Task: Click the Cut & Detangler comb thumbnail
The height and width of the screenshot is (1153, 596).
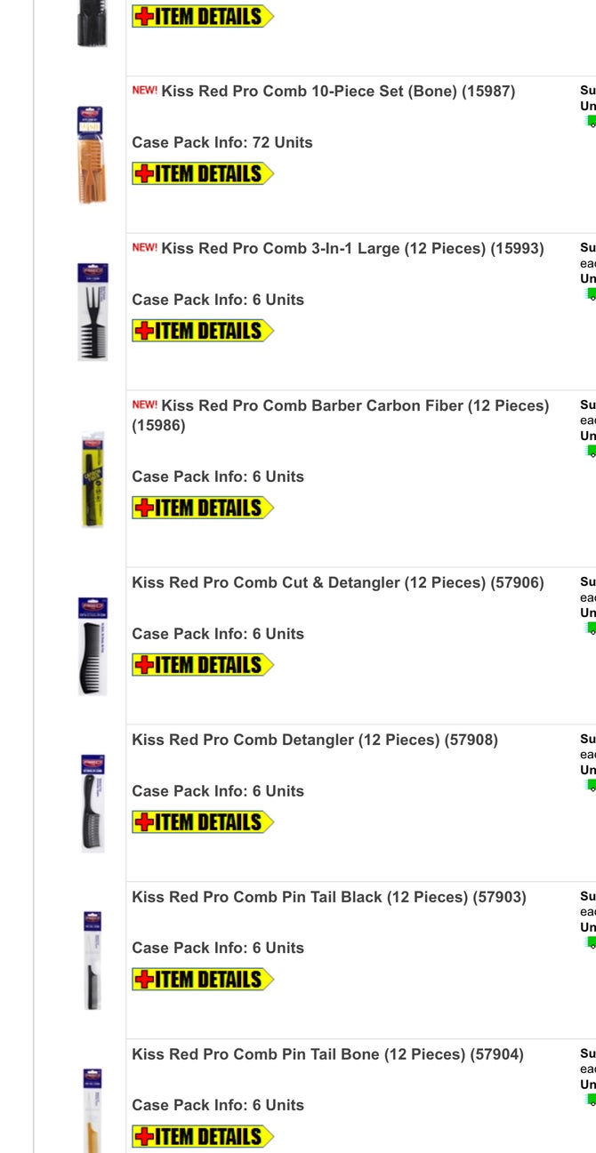Action: point(92,645)
